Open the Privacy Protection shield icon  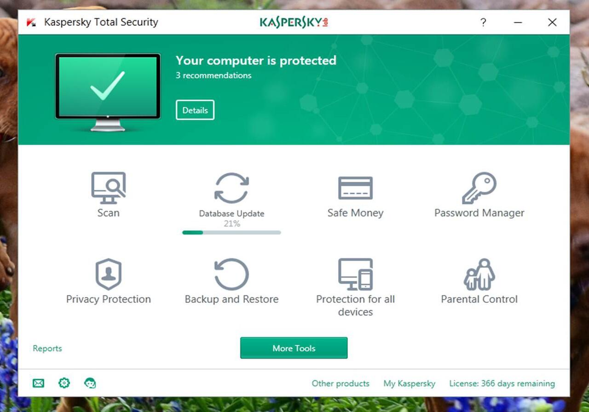pos(108,274)
